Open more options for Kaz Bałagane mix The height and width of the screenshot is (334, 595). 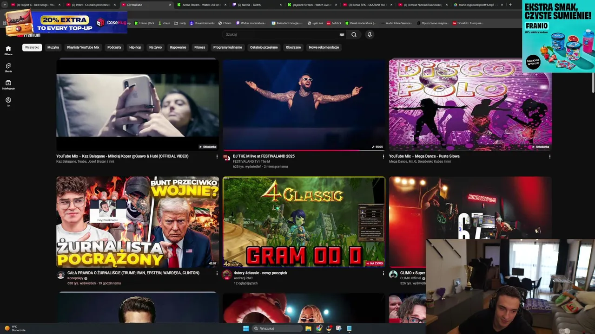point(217,157)
